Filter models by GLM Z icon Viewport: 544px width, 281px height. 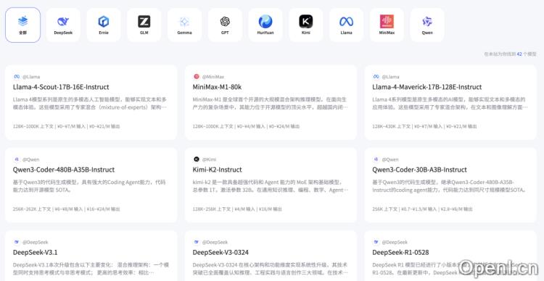coord(144,22)
